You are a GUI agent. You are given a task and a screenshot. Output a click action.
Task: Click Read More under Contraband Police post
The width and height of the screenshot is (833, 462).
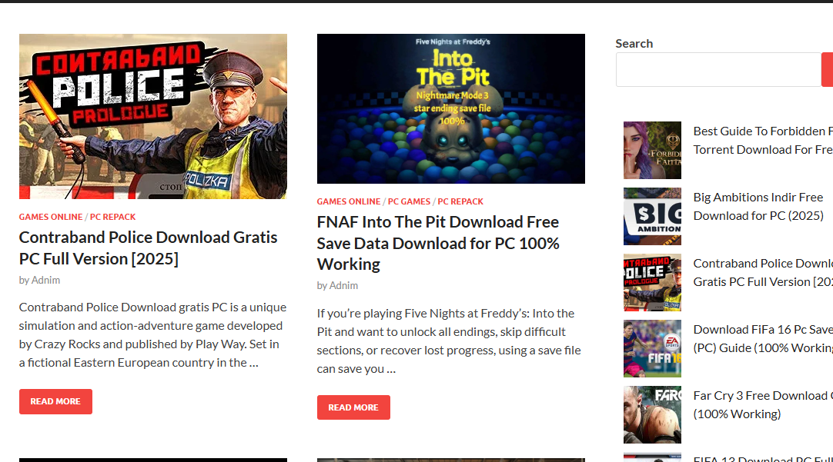pos(55,401)
